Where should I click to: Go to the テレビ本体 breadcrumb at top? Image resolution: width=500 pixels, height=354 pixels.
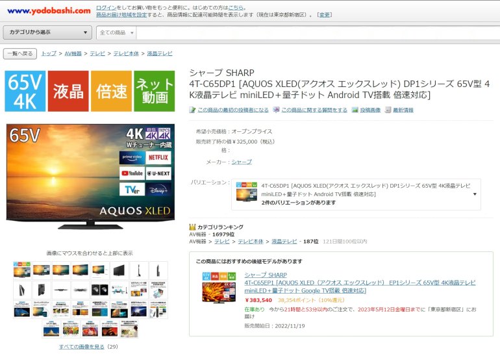tap(126, 53)
